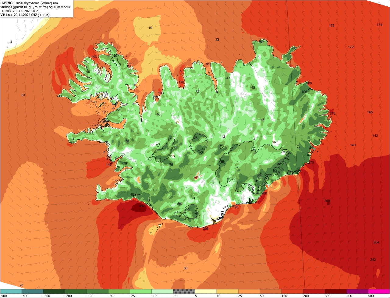Viewport: 390px width, 298px height.
Task: Click the '140' value in the eastern sea
Action: point(353,145)
